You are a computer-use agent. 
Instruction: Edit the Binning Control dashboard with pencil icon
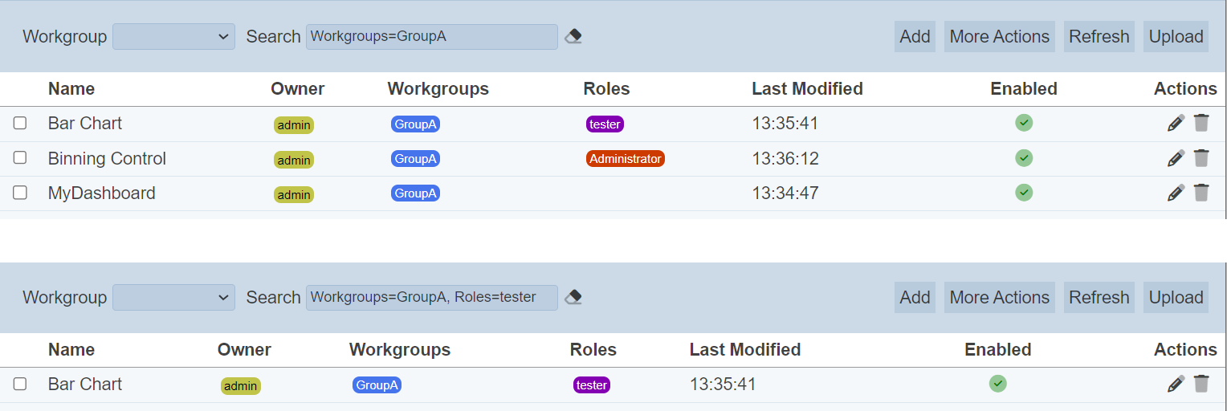coord(1176,158)
